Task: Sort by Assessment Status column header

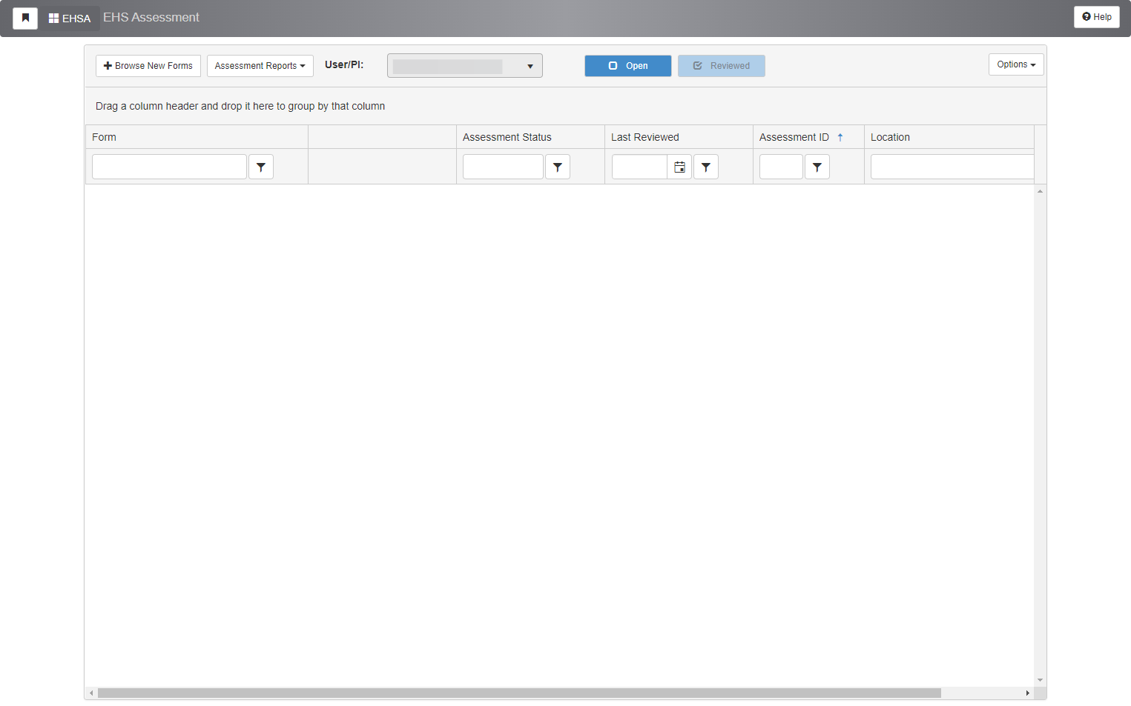Action: point(507,137)
